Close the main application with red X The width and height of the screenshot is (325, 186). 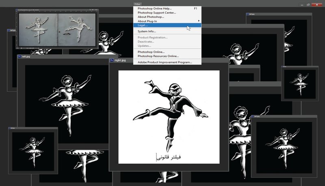coord(317,4)
